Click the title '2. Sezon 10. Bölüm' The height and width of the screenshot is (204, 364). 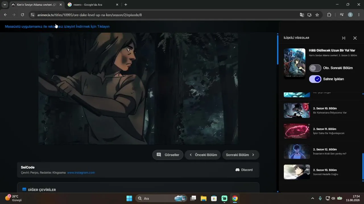[325, 109]
